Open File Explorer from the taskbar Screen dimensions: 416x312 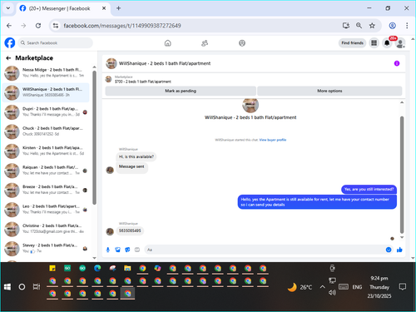click(127, 268)
